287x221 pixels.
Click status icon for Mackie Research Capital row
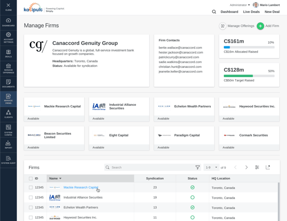(x=193, y=187)
